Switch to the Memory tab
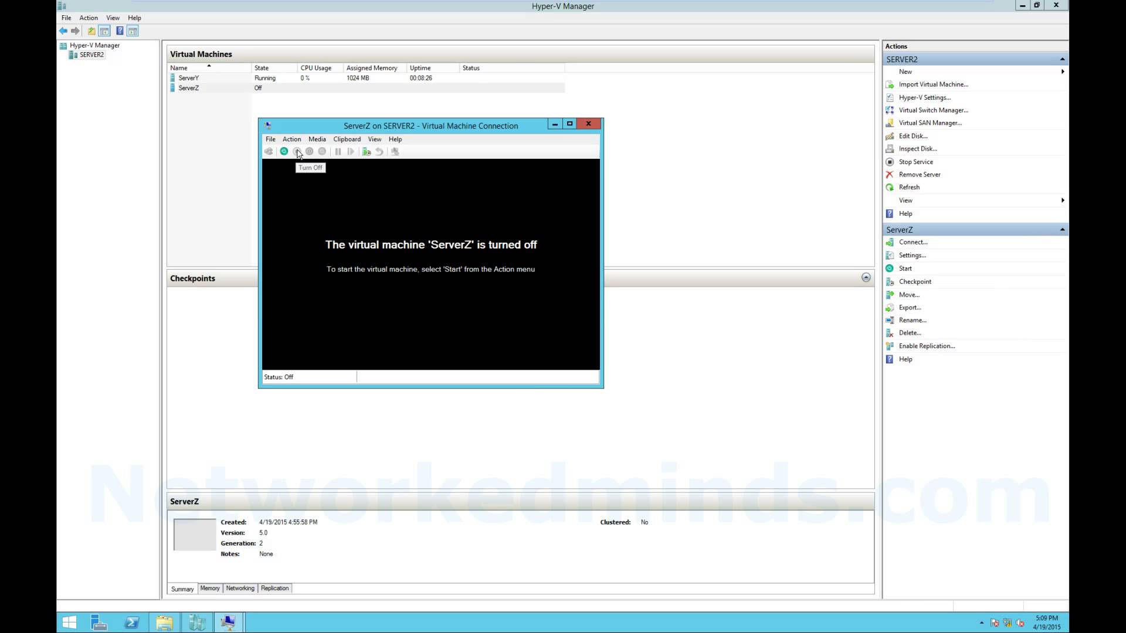 tap(210, 588)
